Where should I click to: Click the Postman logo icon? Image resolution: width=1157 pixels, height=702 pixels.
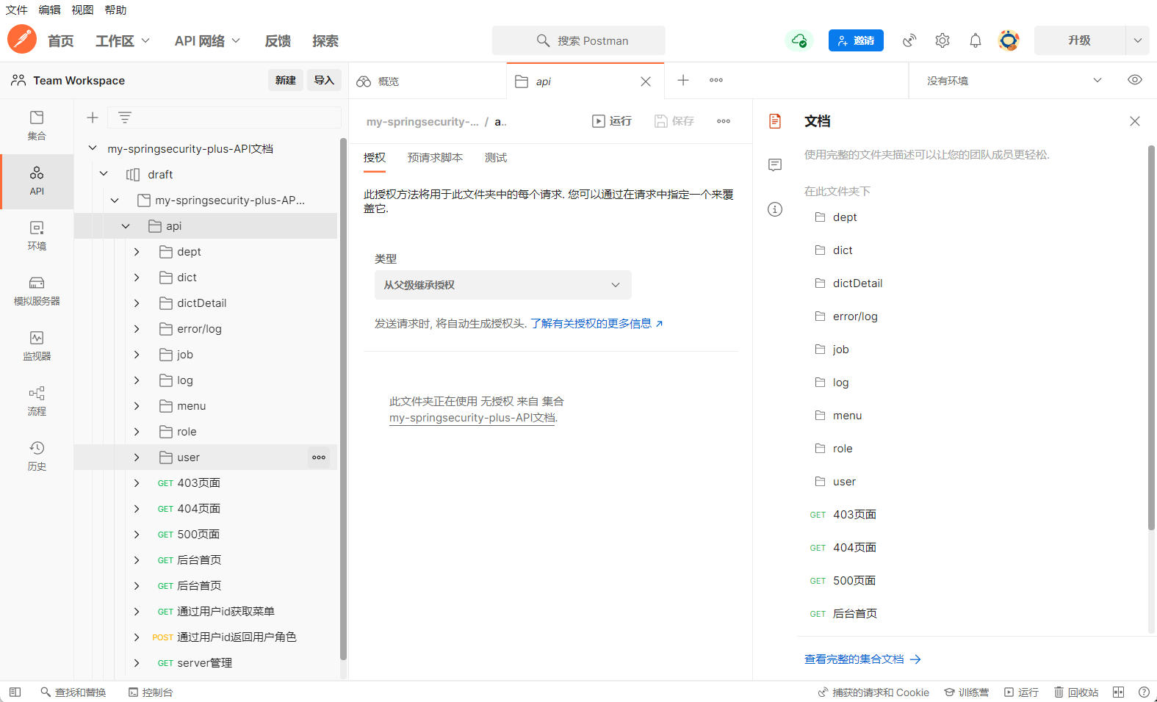(x=22, y=39)
